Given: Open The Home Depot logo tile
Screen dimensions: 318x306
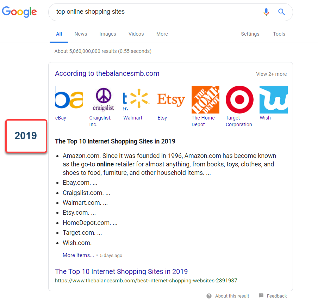Looking at the screenshot, I should coord(205,99).
